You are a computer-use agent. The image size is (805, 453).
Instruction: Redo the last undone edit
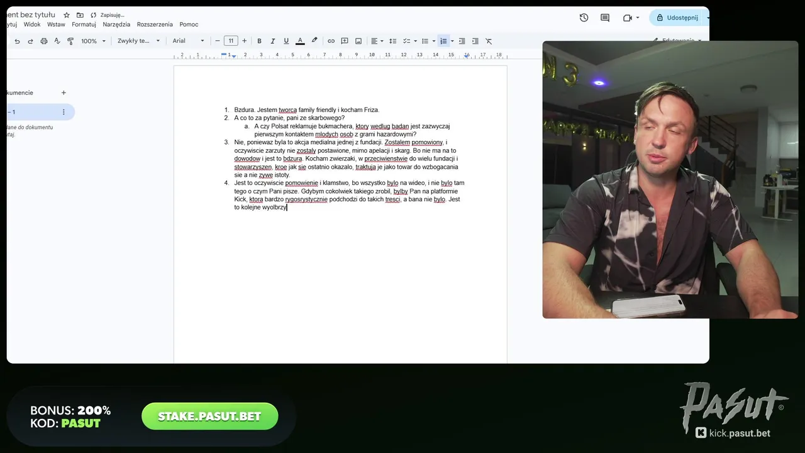pyautogui.click(x=30, y=41)
